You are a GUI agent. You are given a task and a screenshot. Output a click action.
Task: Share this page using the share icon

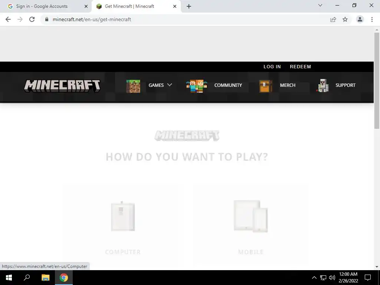tap(333, 19)
